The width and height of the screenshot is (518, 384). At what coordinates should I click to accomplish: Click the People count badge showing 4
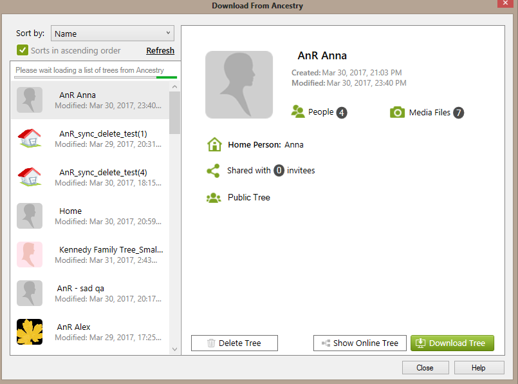pyautogui.click(x=342, y=113)
